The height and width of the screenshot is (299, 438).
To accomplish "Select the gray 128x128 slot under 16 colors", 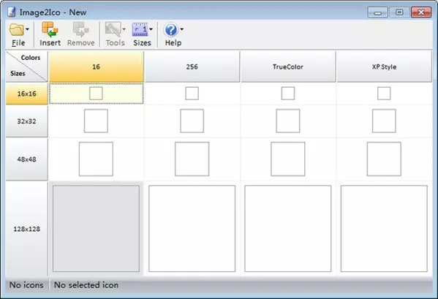I will coord(96,228).
